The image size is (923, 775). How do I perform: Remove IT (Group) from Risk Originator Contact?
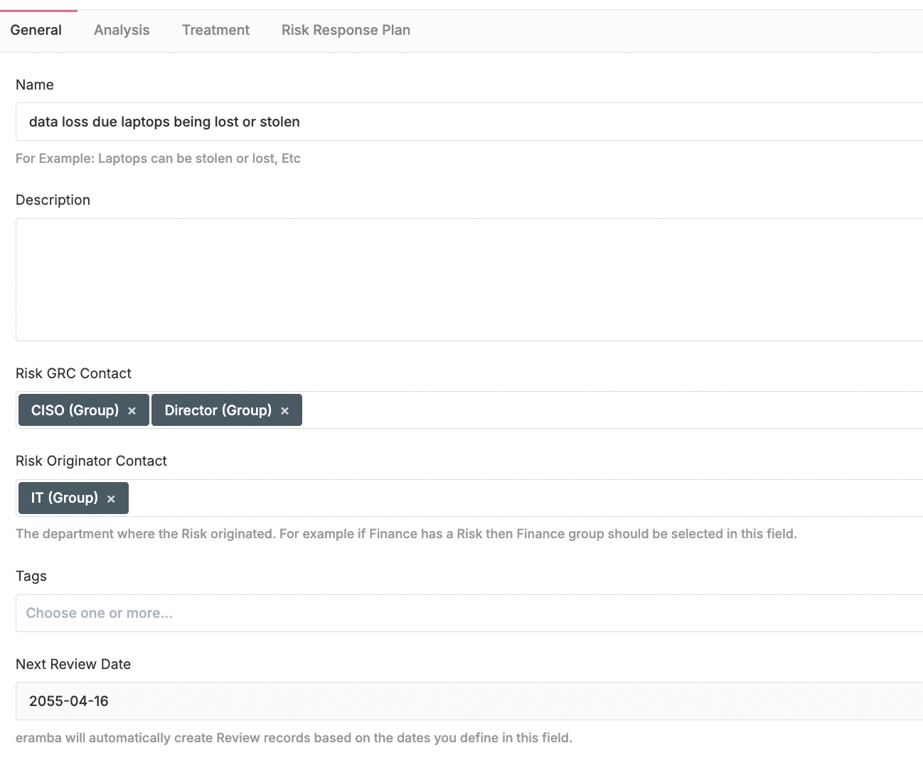[111, 499]
